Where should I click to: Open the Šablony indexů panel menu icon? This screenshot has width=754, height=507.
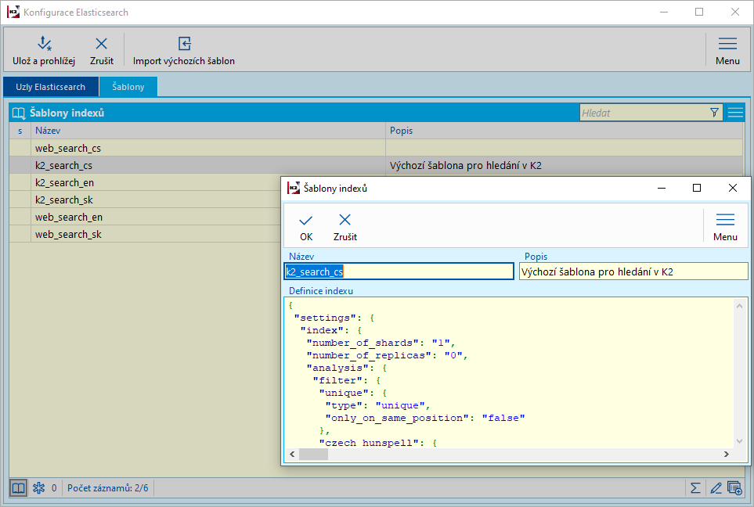point(735,113)
